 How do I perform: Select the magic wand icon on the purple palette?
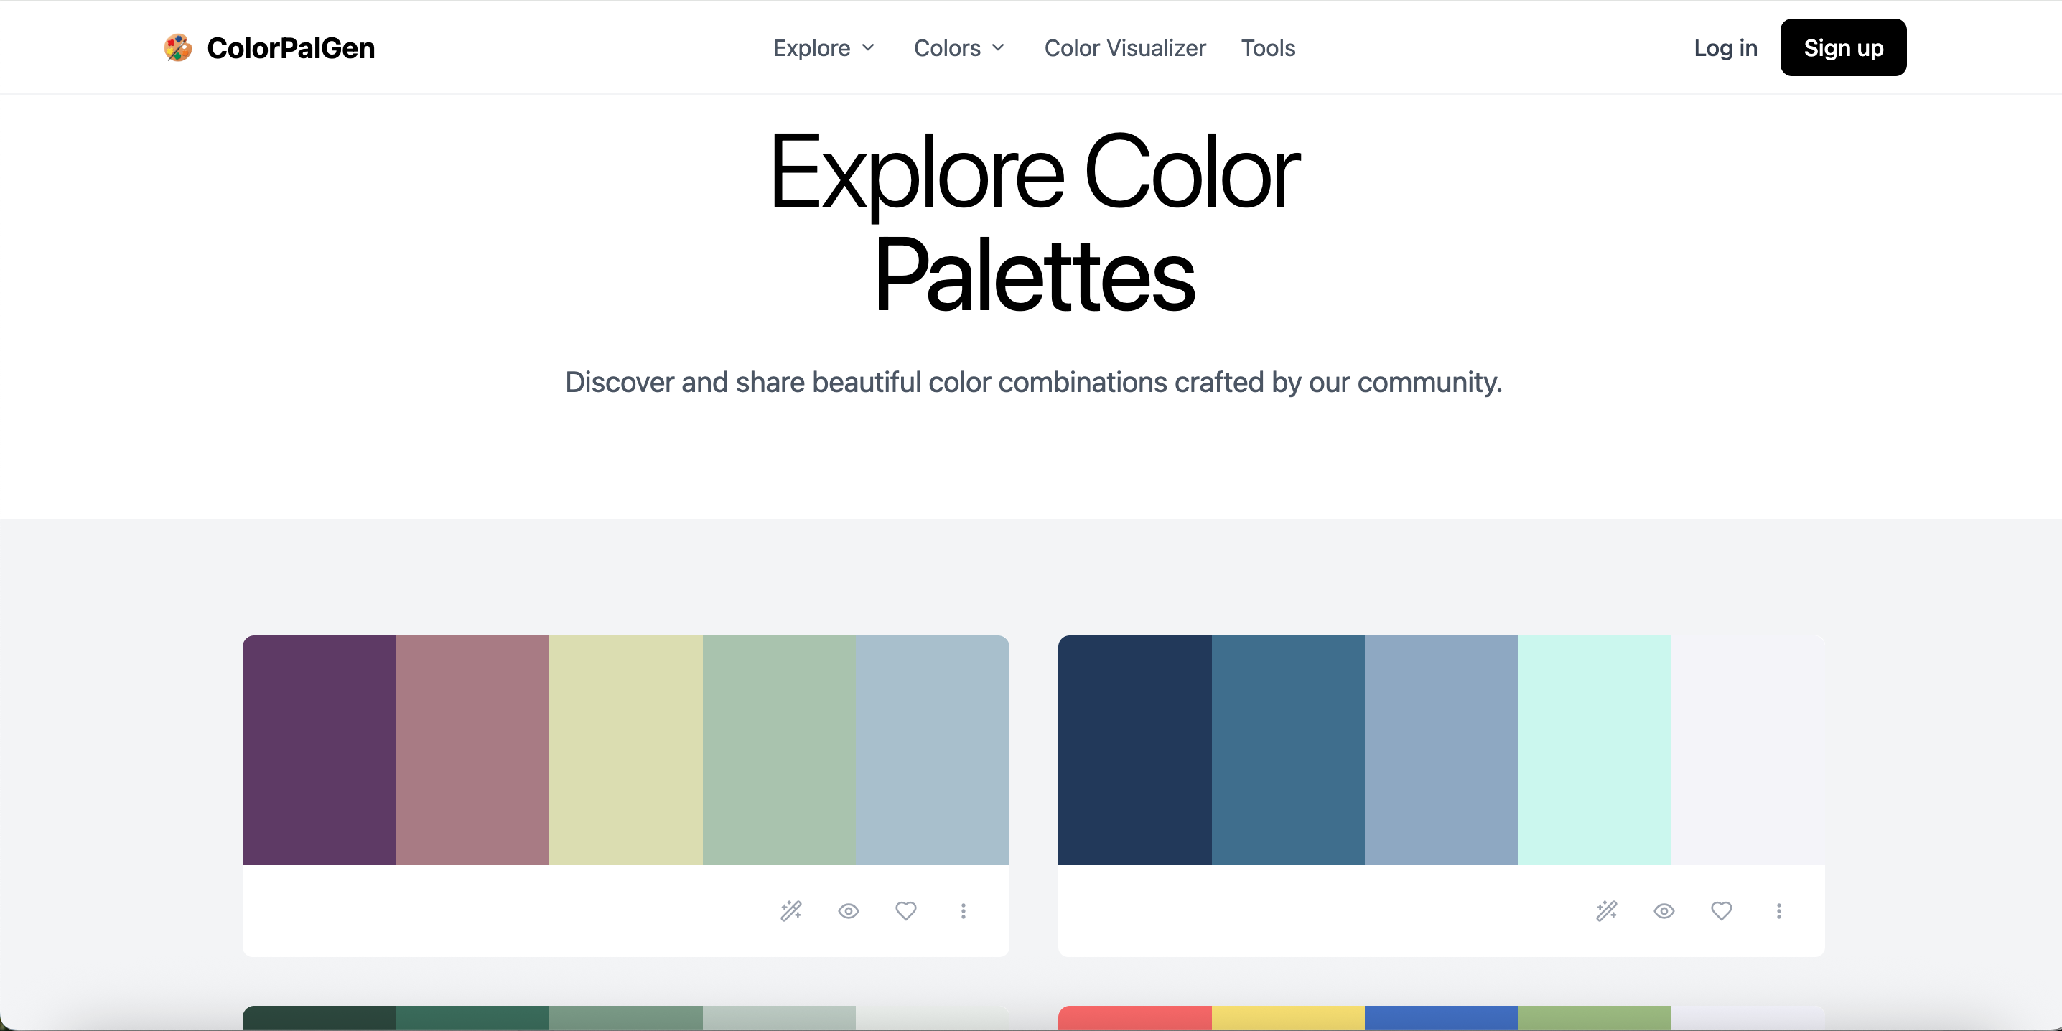(791, 911)
